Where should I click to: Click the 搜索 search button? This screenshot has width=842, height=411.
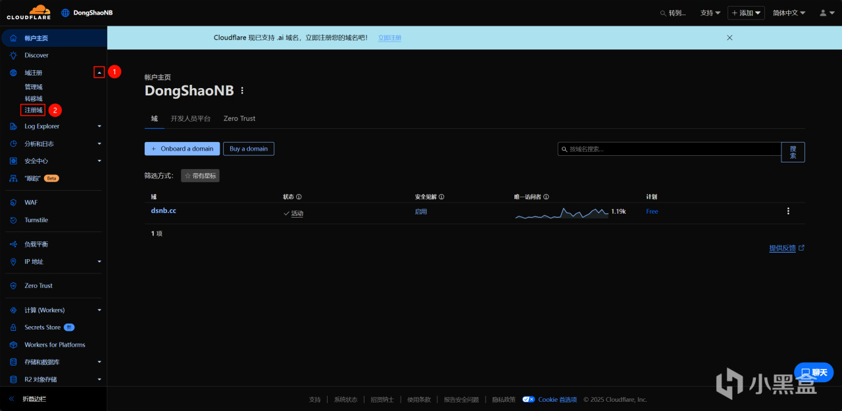793,152
